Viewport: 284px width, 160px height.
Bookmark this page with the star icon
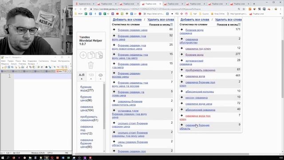[244, 9]
